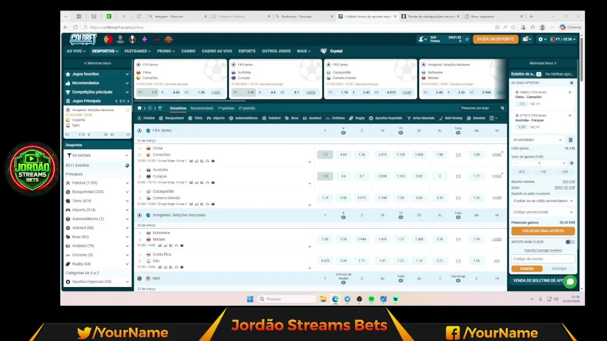Open Spotify from Windows taskbar
The image size is (607, 341).
point(371,299)
